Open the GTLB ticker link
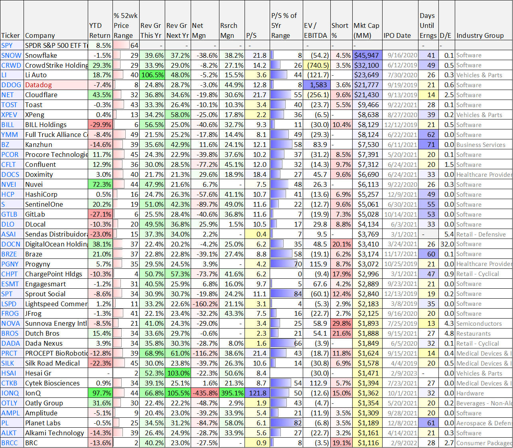Viewport: 513px width, 448px height. click(9, 214)
